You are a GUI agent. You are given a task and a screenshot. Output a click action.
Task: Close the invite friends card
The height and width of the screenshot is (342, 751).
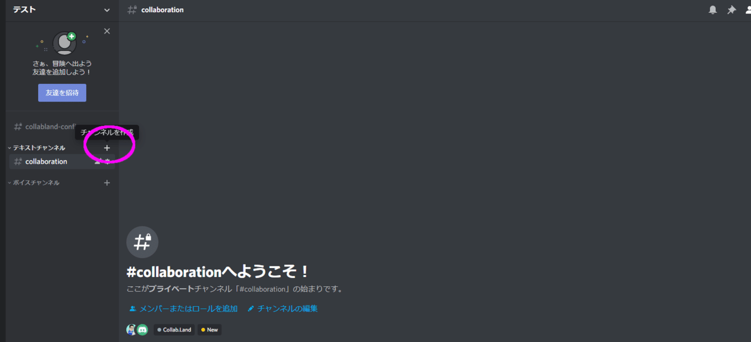(x=107, y=31)
